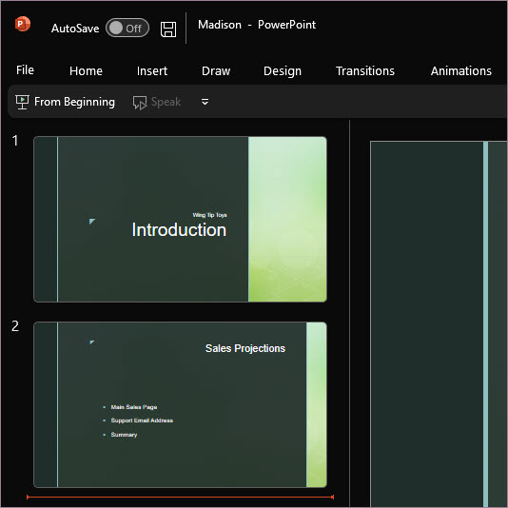Start slideshow with From Beginning
Viewport: 508px width, 508px height.
[65, 102]
